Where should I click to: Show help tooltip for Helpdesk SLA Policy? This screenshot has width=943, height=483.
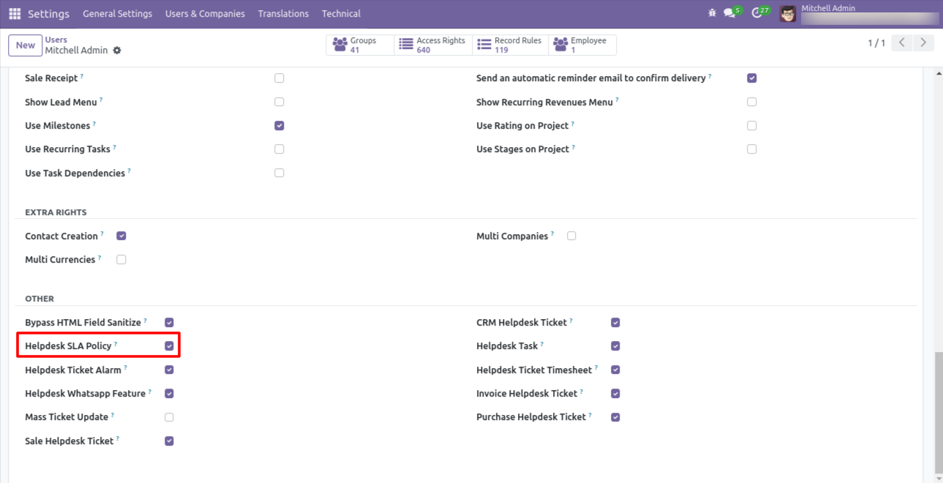116,343
